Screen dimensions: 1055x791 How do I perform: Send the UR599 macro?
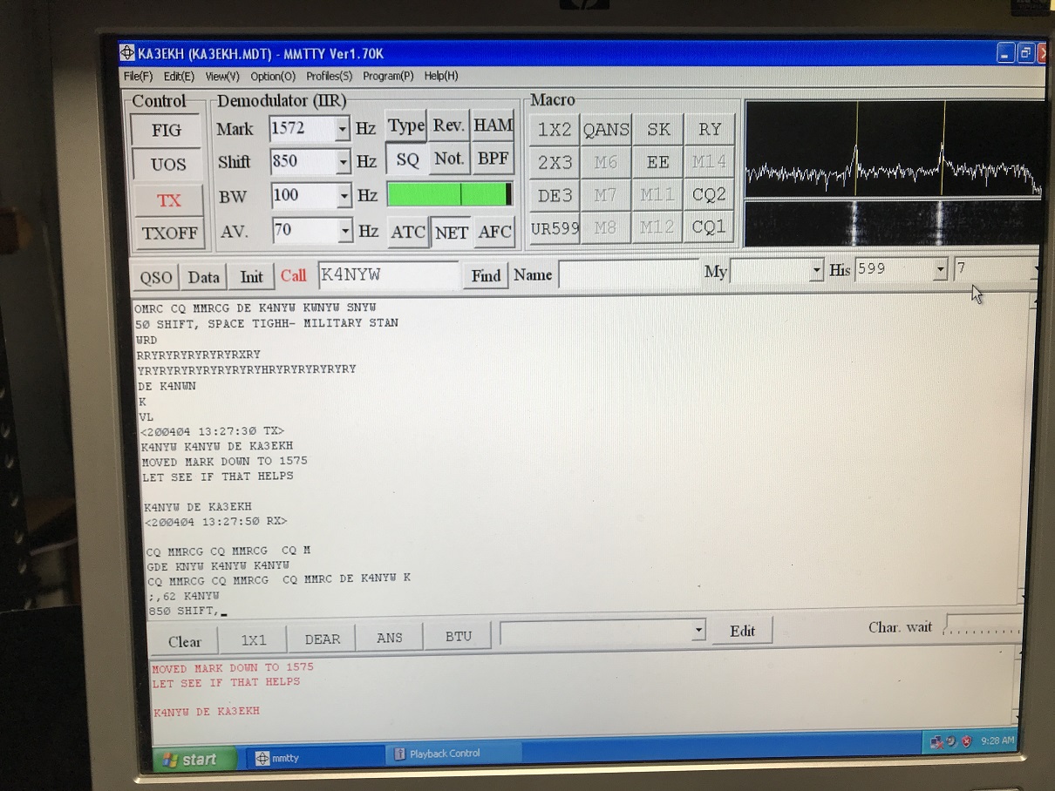pos(555,228)
